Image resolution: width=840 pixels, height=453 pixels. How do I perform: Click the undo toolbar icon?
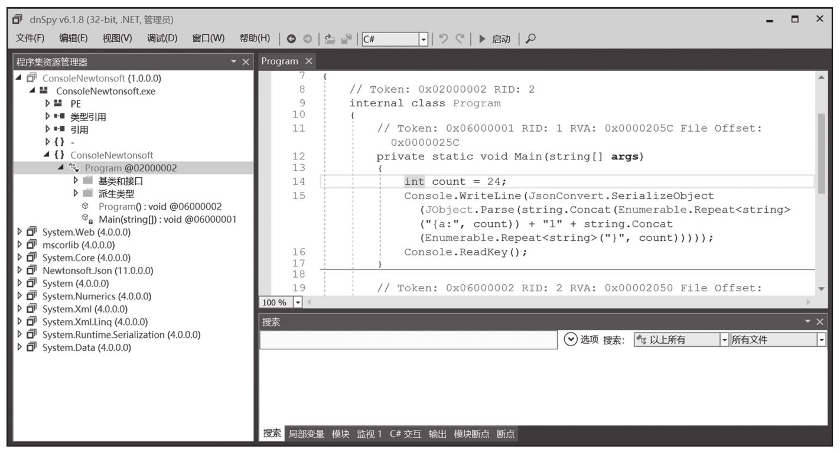[444, 38]
